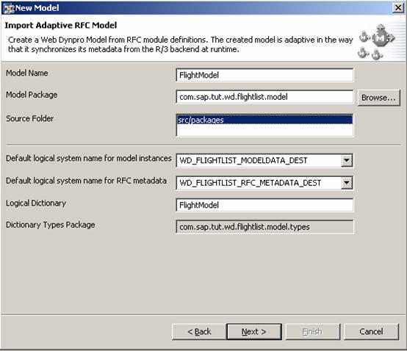Click the empty row below src/packages
Viewport: 407px width, 351px height.
[264, 130]
